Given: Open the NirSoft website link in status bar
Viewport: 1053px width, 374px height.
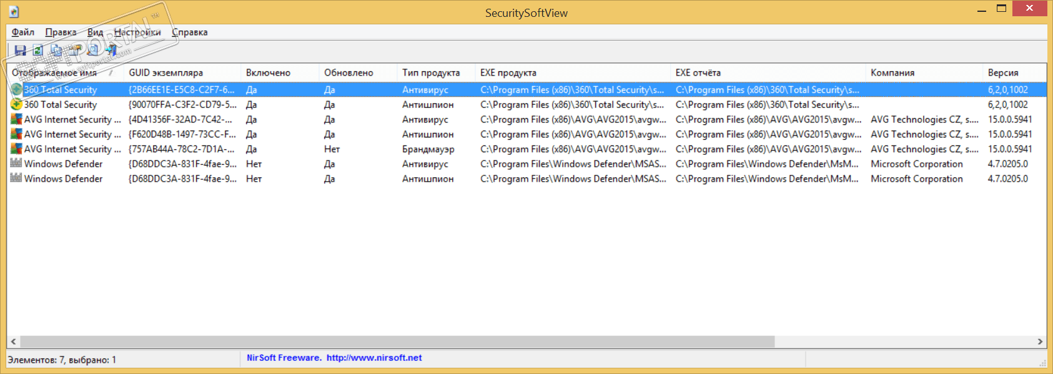Looking at the screenshot, I should tap(373, 358).
